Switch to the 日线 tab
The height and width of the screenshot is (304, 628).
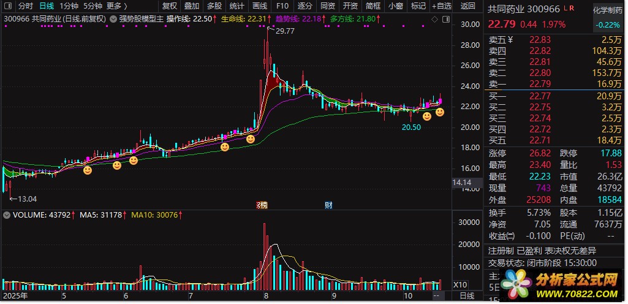tap(47, 6)
